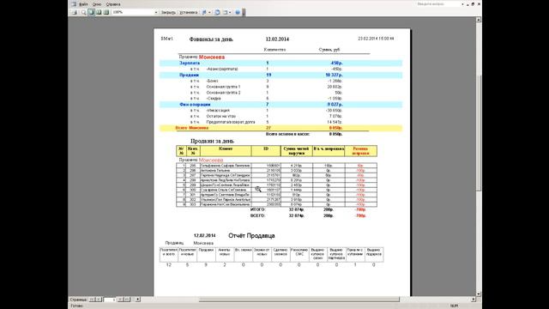Image resolution: width=549 pixels, height=309 pixels.
Task: Click the toolbar options handle after Help
Action: (244, 12)
